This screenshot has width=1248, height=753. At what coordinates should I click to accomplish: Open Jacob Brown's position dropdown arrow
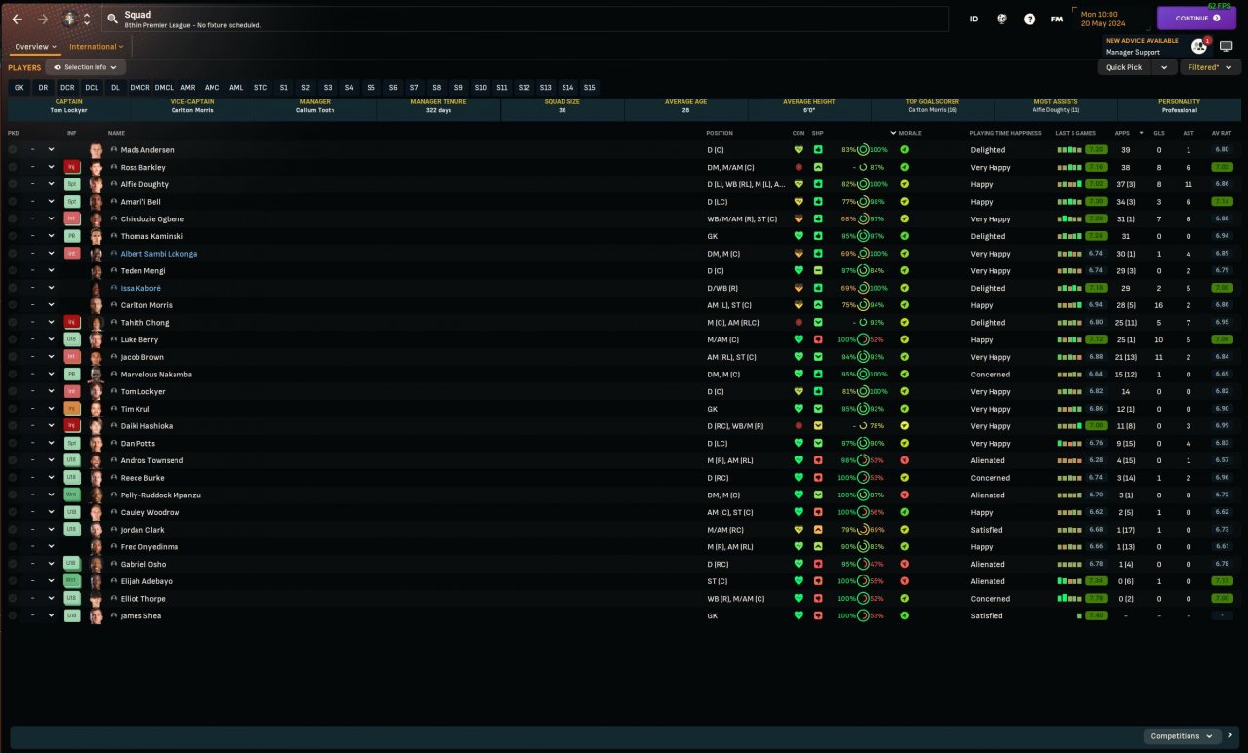[x=51, y=357]
